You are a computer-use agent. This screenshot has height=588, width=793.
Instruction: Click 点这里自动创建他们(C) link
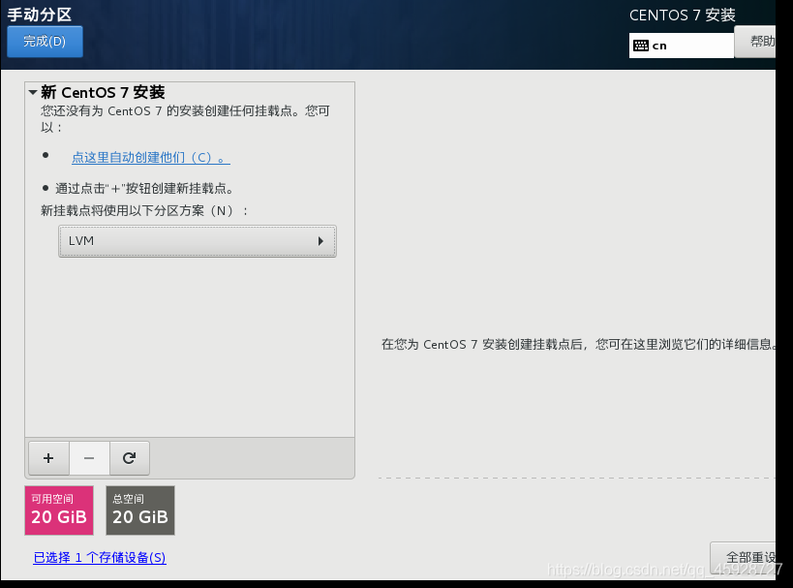pos(150,157)
